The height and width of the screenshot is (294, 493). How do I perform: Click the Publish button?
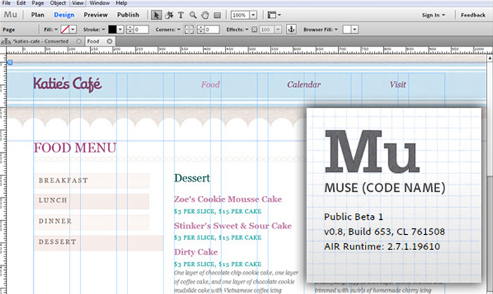pos(128,15)
